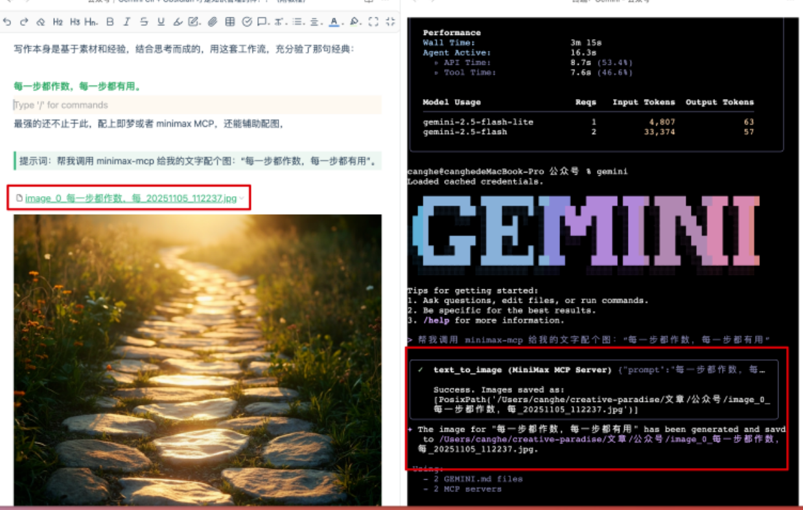Screen dimensions: 803x510
Task: Toggle italic formatting
Action: [x=127, y=22]
